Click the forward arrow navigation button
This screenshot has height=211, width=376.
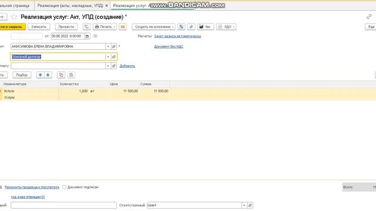coord(3,17)
